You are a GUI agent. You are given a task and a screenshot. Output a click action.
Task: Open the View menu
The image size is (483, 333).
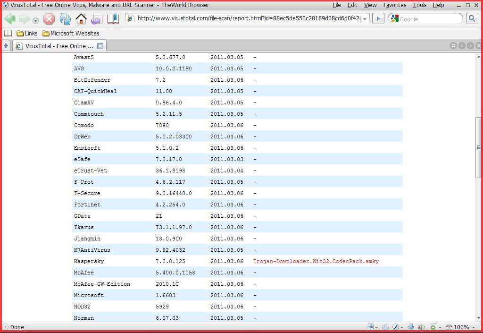pyautogui.click(x=370, y=5)
